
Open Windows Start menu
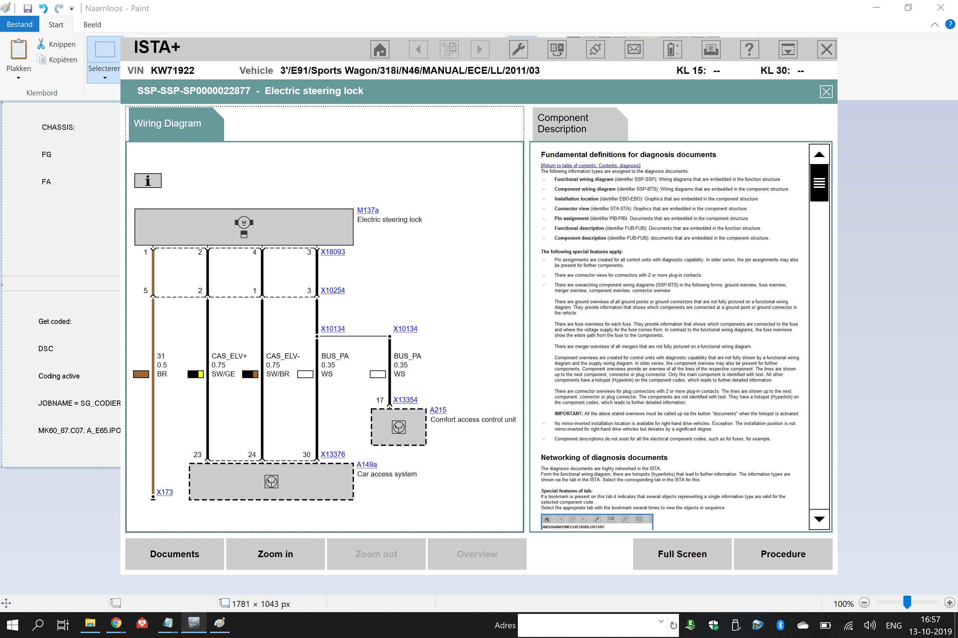pyautogui.click(x=13, y=625)
